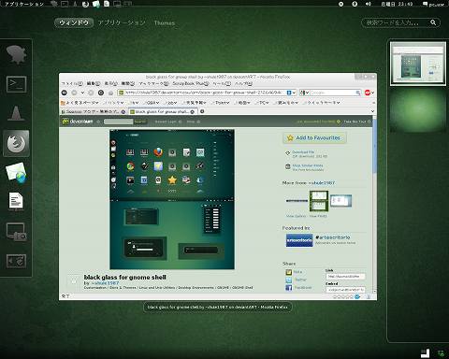This screenshot has height=359, width=449.
Task: Expand the job bookmarks folder
Action: 170,102
